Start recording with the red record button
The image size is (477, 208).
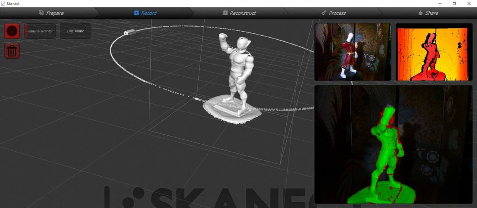[12, 31]
